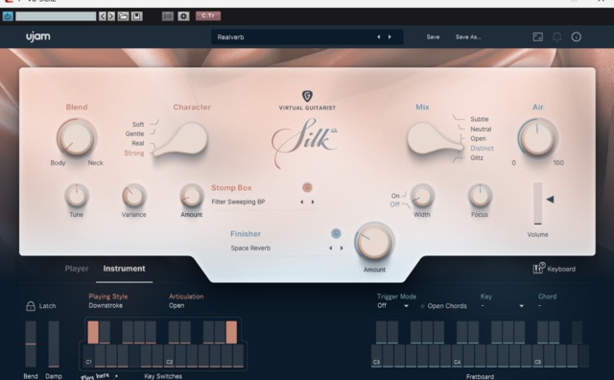This screenshot has height=380, width=614.
Task: Click the Save As... button
Action: point(468,36)
